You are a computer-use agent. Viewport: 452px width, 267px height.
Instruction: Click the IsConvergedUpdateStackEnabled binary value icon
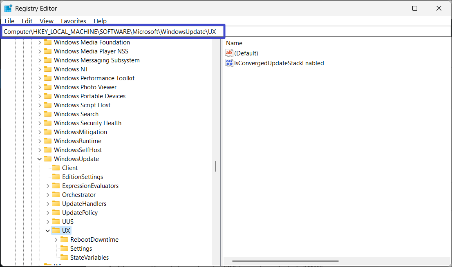[229, 63]
